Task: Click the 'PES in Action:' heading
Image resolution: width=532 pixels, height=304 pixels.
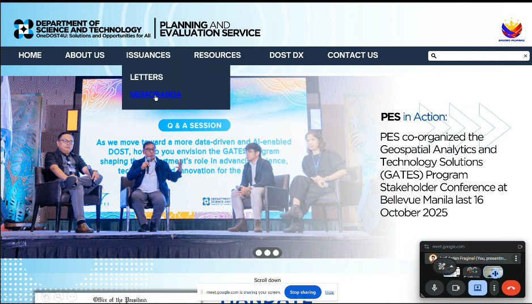Action: [x=414, y=117]
